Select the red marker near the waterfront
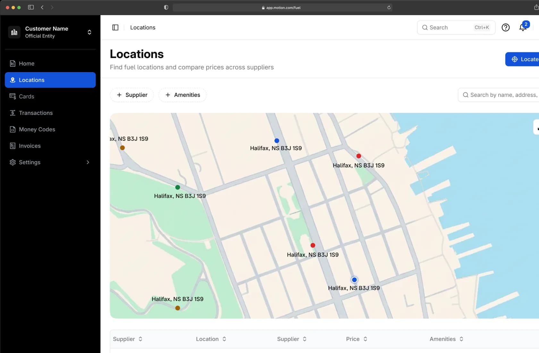Screen dimensions: 539x353 click(359, 156)
